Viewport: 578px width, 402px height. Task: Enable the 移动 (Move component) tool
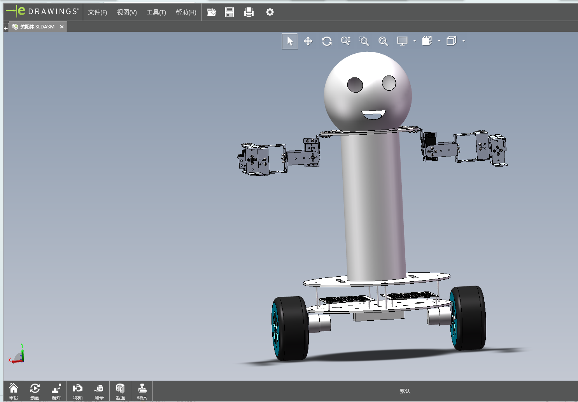(x=78, y=391)
